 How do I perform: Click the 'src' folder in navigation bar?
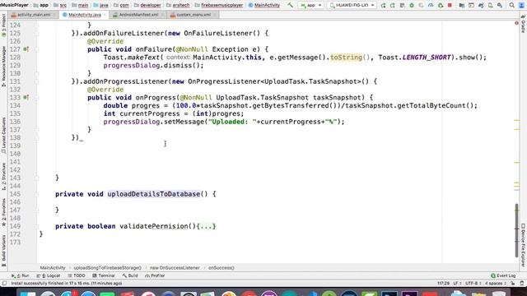(x=60, y=5)
